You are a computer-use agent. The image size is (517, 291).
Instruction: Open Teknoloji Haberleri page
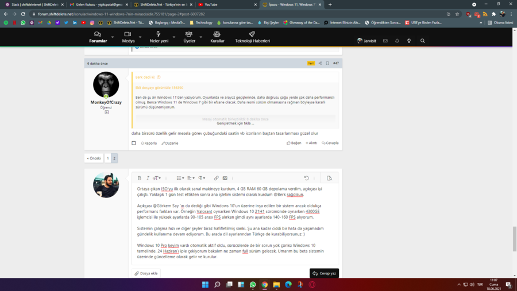coord(252,37)
